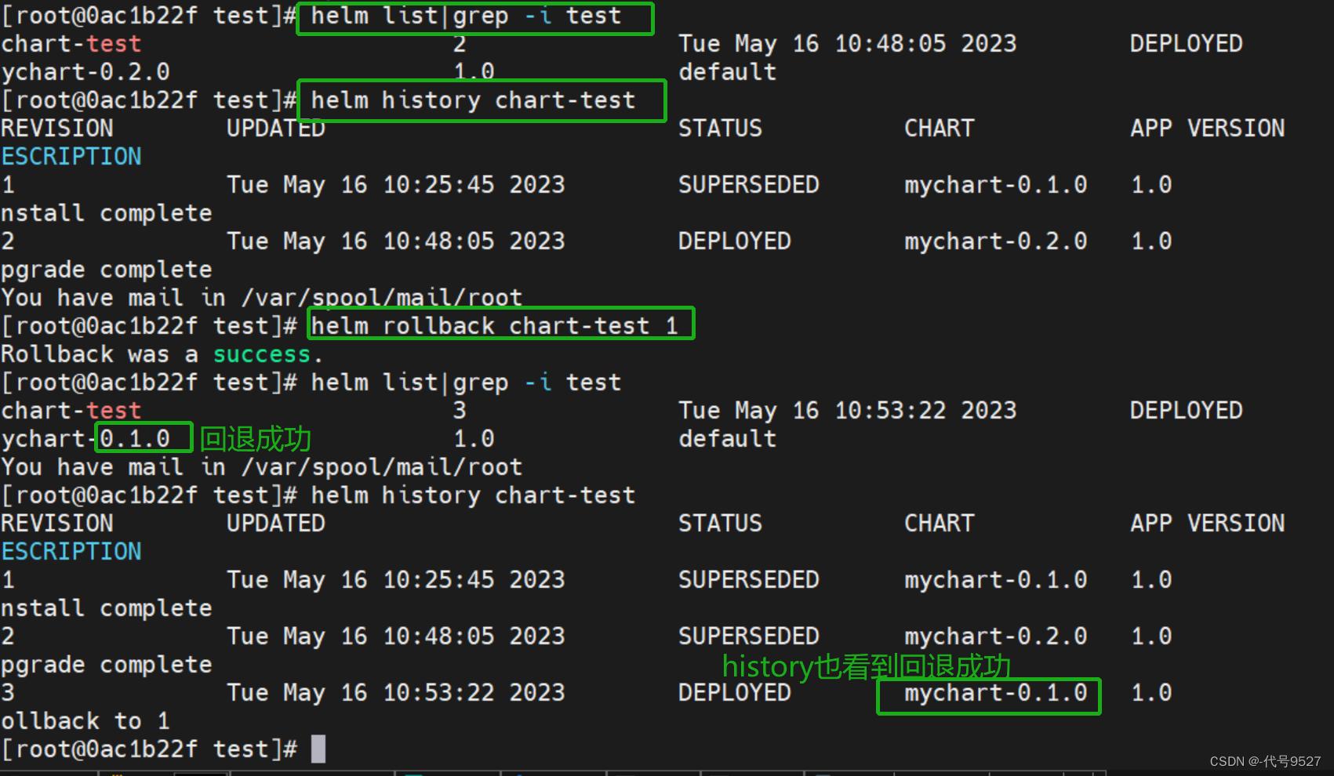This screenshot has height=776, width=1334.
Task: Select DEPLOYED on the chart-test row dated 10:48:05
Action: (1187, 44)
